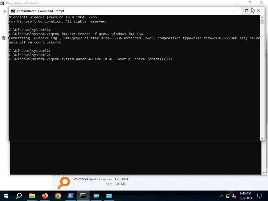Open Google Chrome from the taskbar
The width and height of the screenshot is (268, 201).
(58, 196)
